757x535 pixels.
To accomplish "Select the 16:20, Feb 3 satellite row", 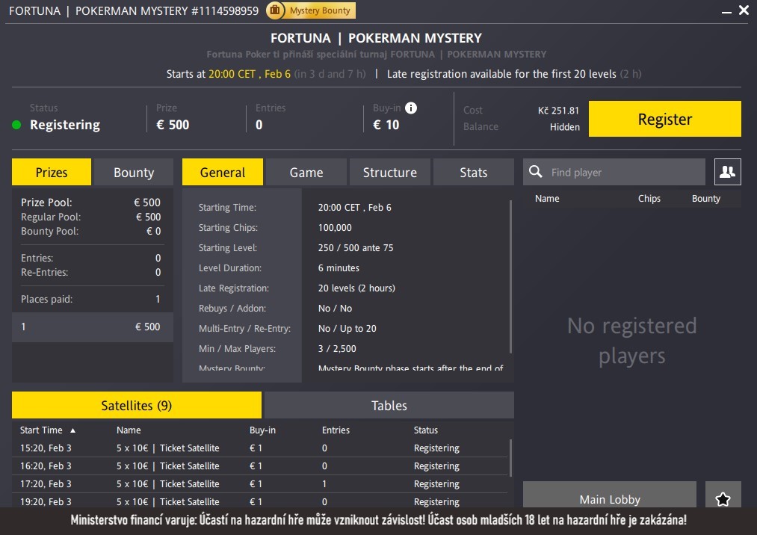I will click(260, 466).
